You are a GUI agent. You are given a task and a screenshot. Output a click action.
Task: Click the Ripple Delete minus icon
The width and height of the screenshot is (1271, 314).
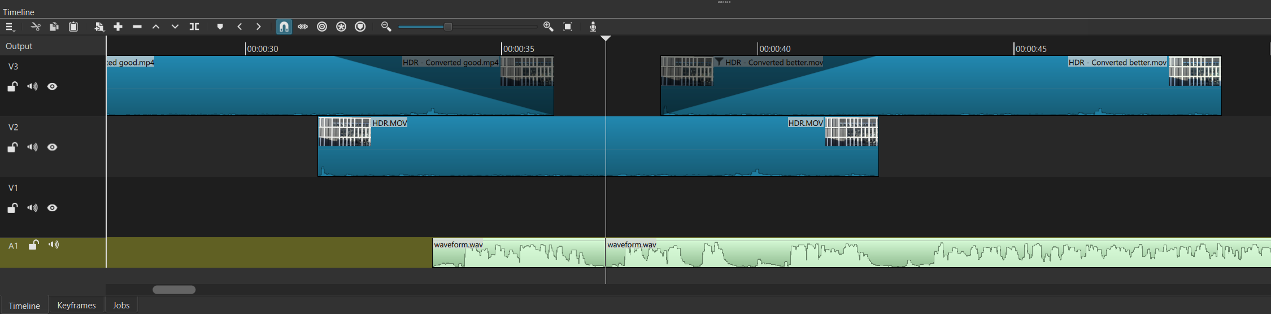point(137,27)
